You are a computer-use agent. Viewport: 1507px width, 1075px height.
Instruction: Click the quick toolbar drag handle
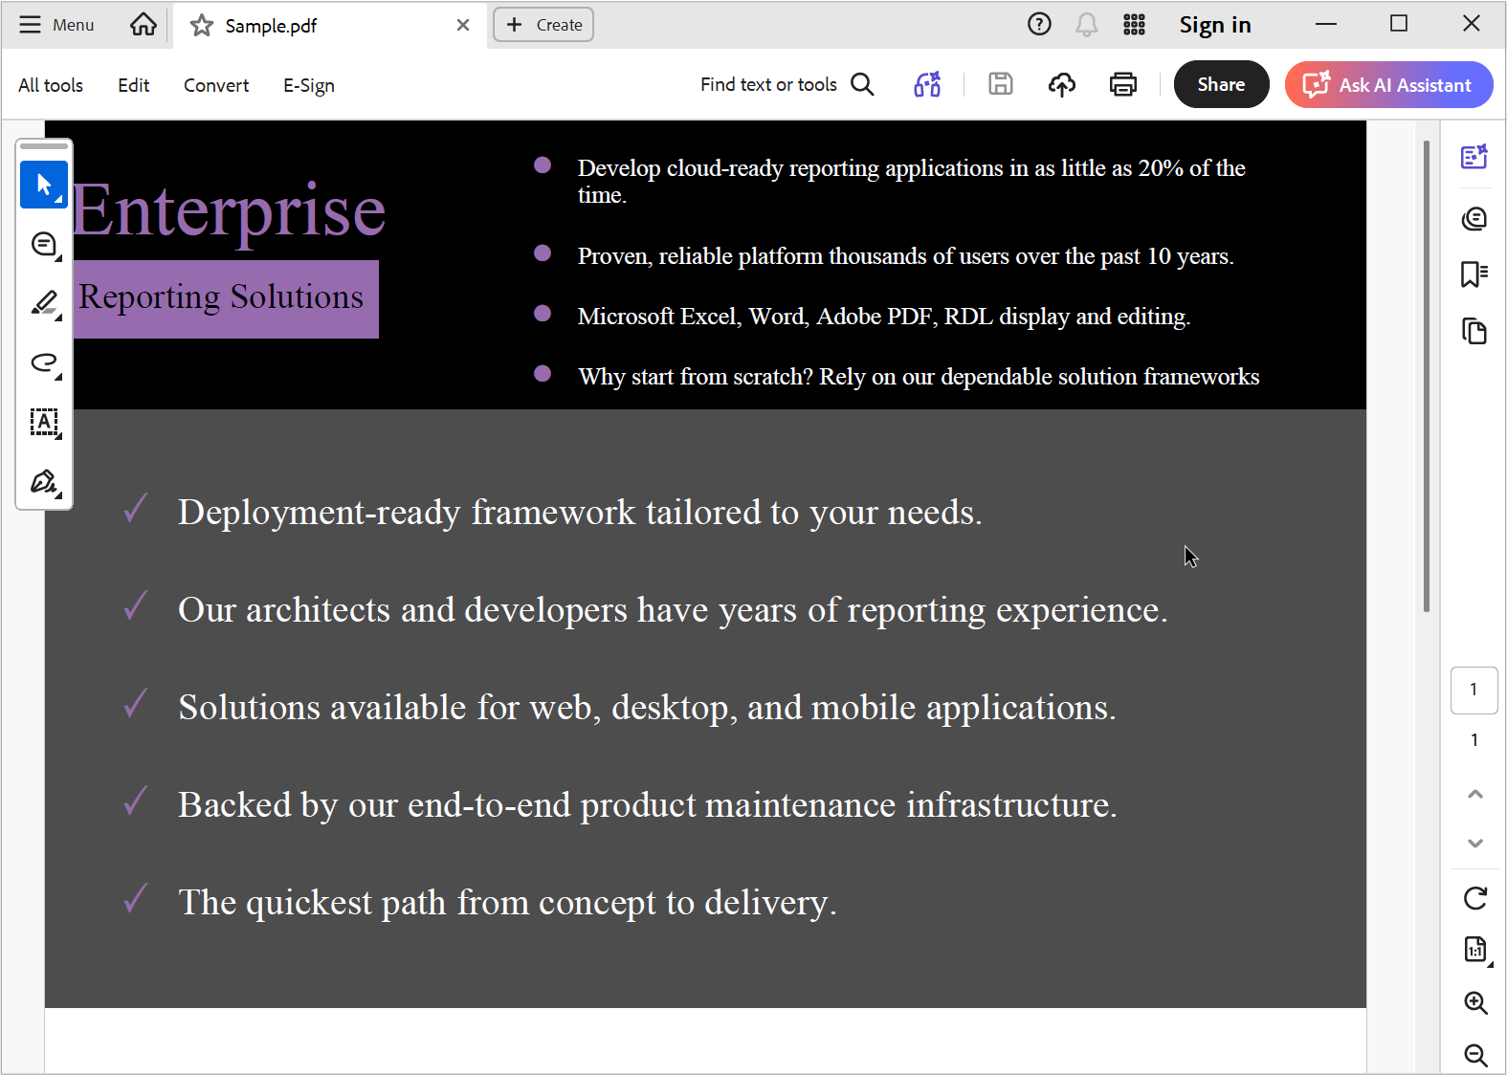point(44,146)
